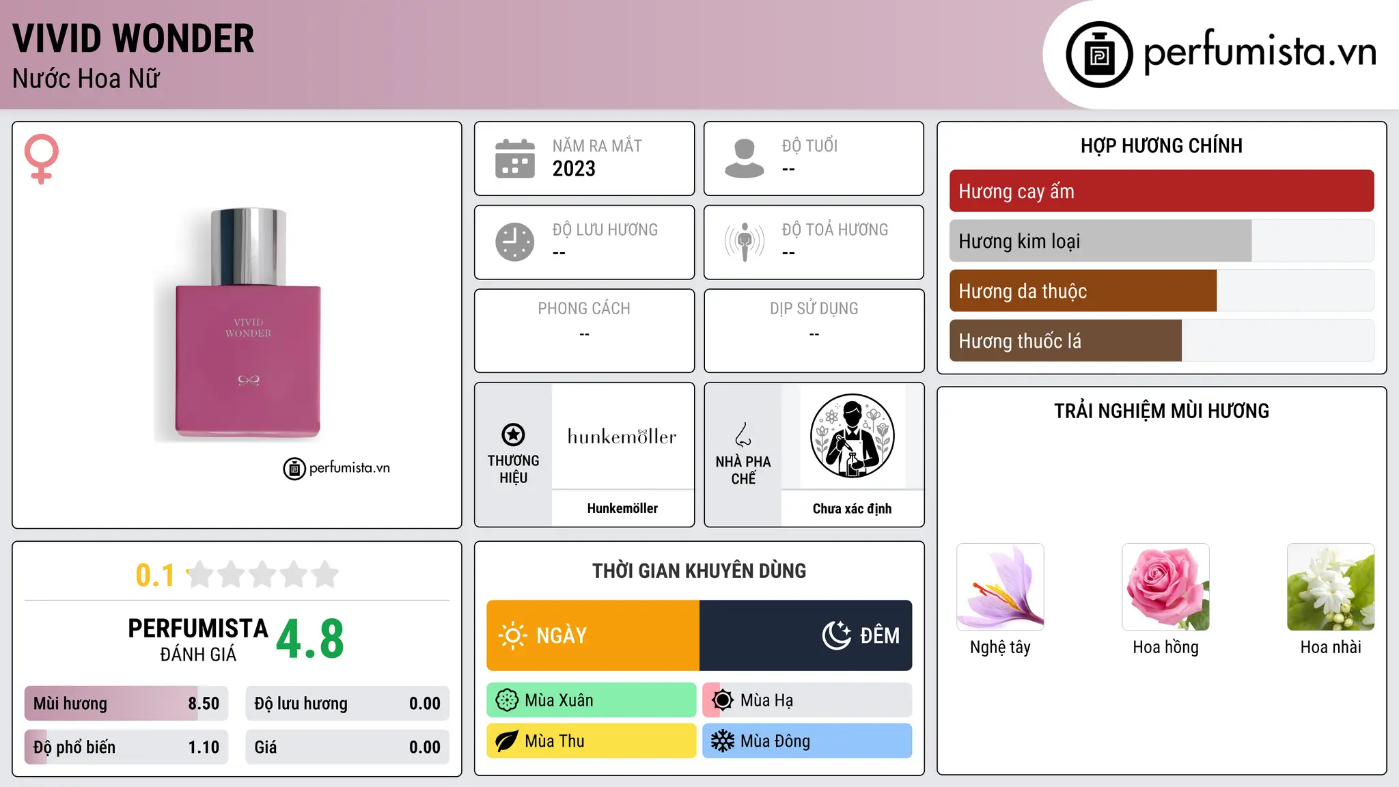This screenshot has width=1399, height=787.
Task: Click the five-star rating row
Action: (x=262, y=575)
